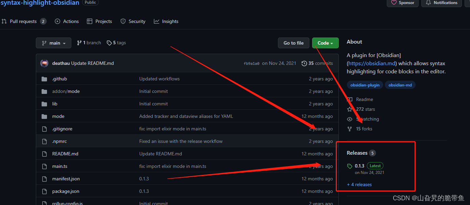This screenshot has width=470, height=205.
Task: Open the latest commit message Update README.md
Action: [x=92, y=63]
